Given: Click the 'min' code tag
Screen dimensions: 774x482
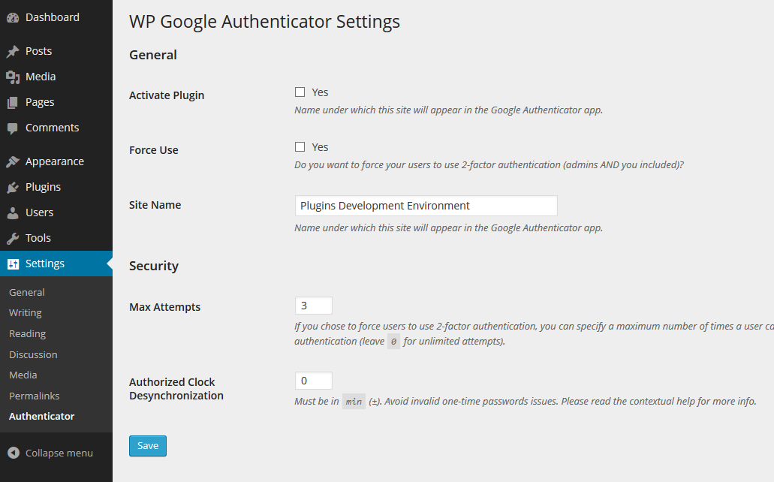Looking at the screenshot, I should 354,402.
